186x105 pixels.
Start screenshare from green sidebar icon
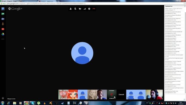coord(3,14)
